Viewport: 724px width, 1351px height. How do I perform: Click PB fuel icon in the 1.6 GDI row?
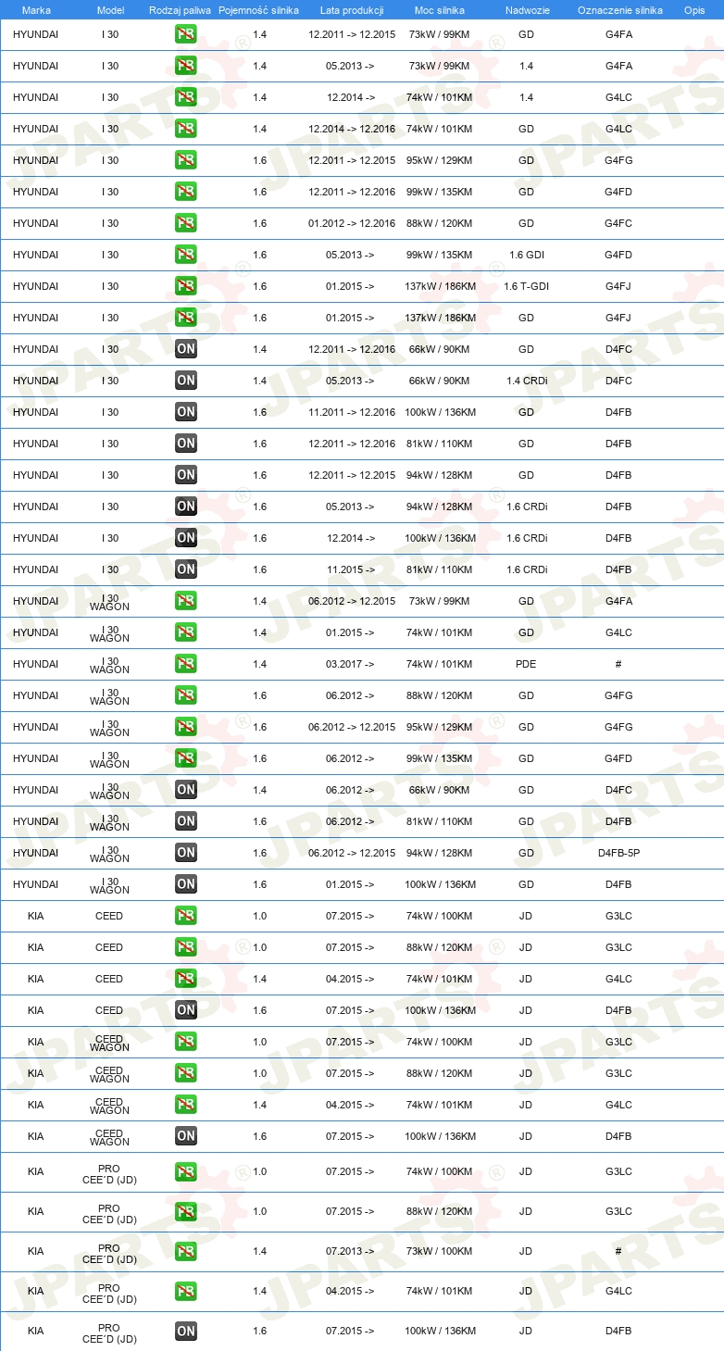pos(186,255)
